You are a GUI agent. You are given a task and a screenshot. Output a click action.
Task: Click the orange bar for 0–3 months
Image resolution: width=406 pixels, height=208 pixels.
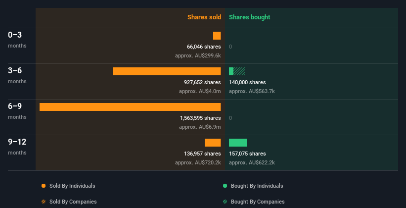click(217, 36)
